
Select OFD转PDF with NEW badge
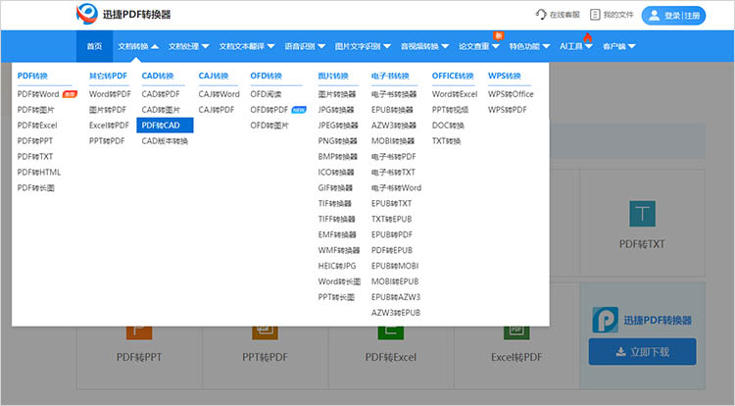pyautogui.click(x=269, y=110)
